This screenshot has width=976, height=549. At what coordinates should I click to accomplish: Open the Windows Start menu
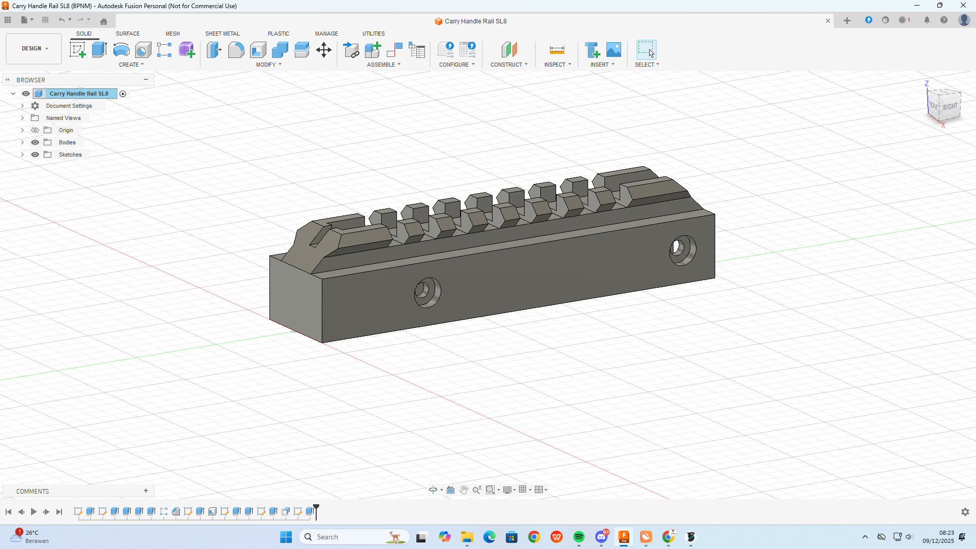(286, 537)
